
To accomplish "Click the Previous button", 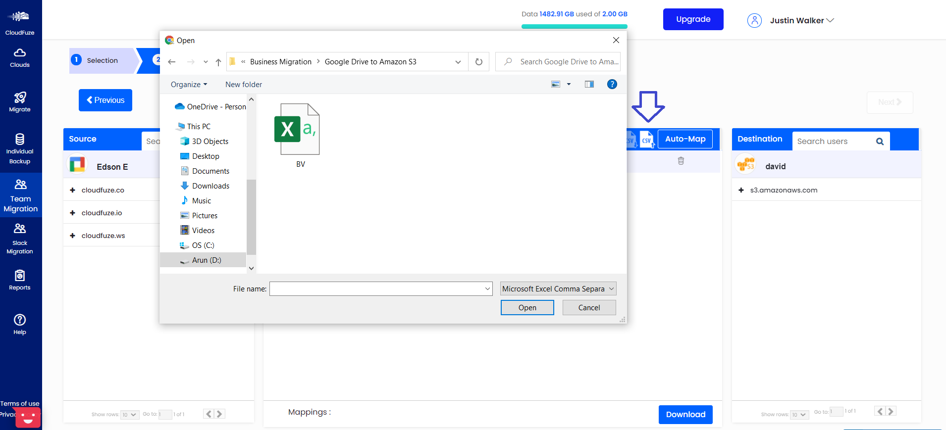I will click(x=105, y=100).
